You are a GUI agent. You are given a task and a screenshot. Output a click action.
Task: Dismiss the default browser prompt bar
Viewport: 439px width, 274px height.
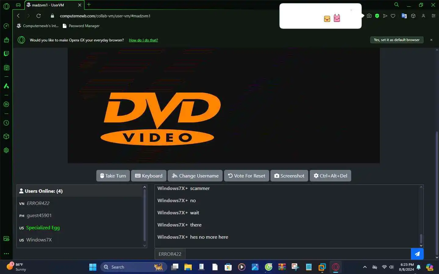tap(431, 40)
